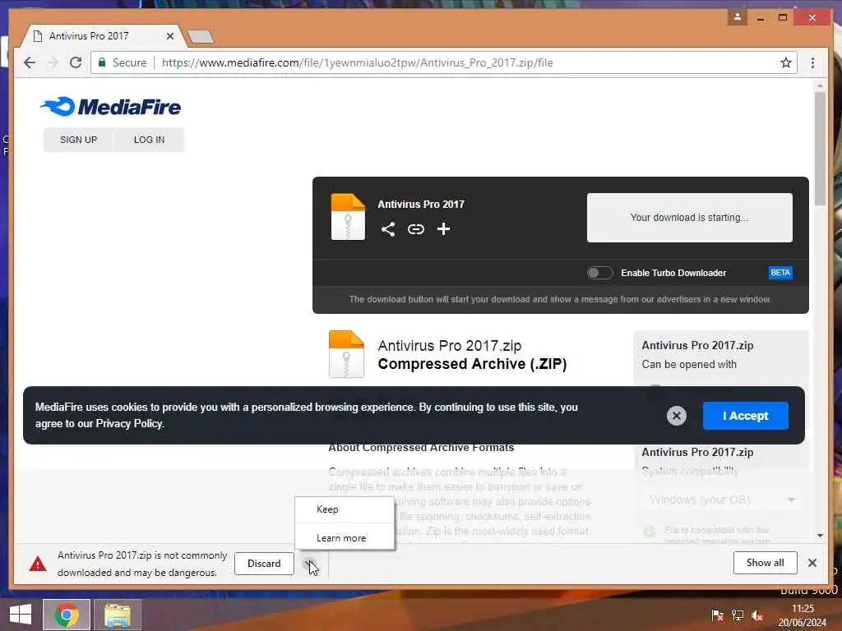Screen dimensions: 842x631
Task: Click the About Compressed Archive Formats heading
Action: (421, 448)
